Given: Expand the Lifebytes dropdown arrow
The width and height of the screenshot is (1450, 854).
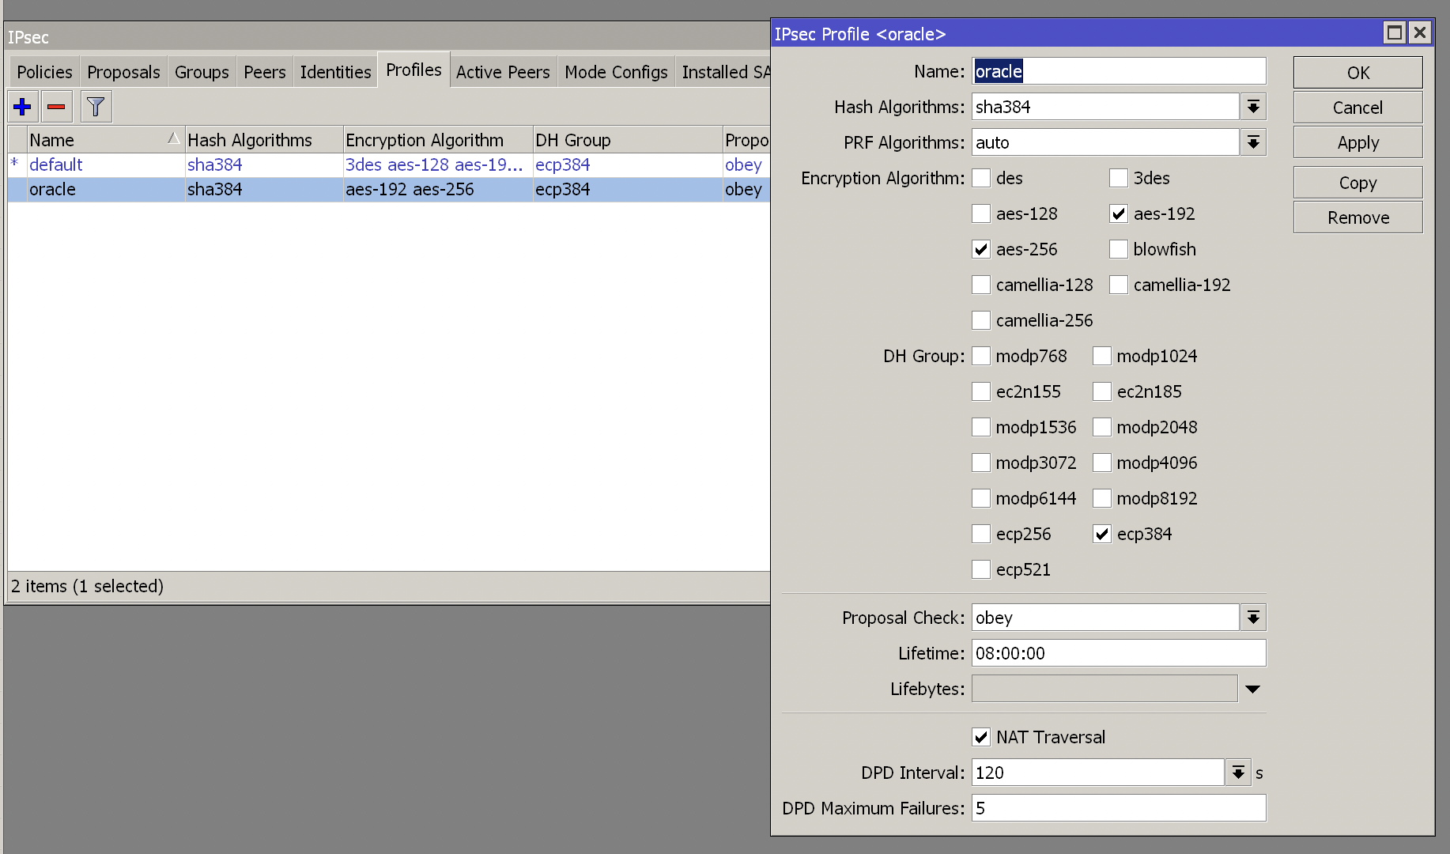Looking at the screenshot, I should click(1252, 688).
